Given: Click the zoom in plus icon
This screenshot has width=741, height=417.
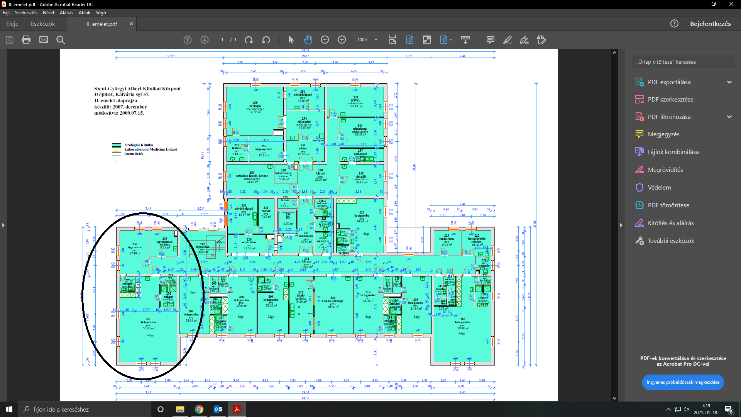Looking at the screenshot, I should (x=342, y=40).
